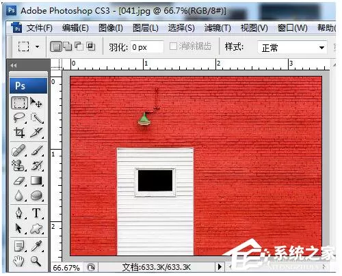Toggle Add to selection mode button
Image resolution: width=342 pixels, height=276 pixels.
68,46
